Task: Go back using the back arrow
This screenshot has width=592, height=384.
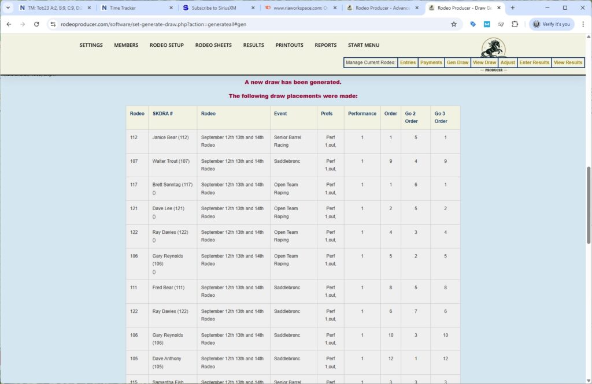Action: pyautogui.click(x=9, y=25)
